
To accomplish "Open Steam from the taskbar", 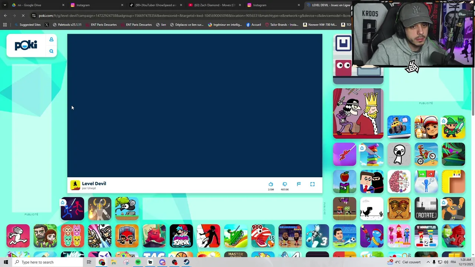I will [186, 262].
